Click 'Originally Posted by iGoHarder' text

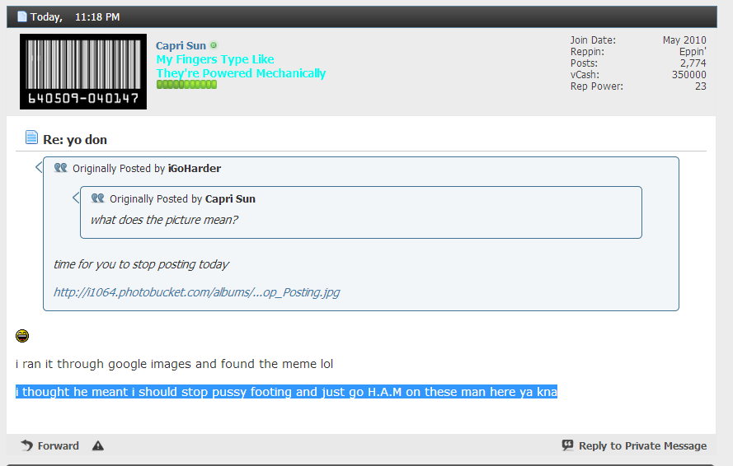[147, 169]
